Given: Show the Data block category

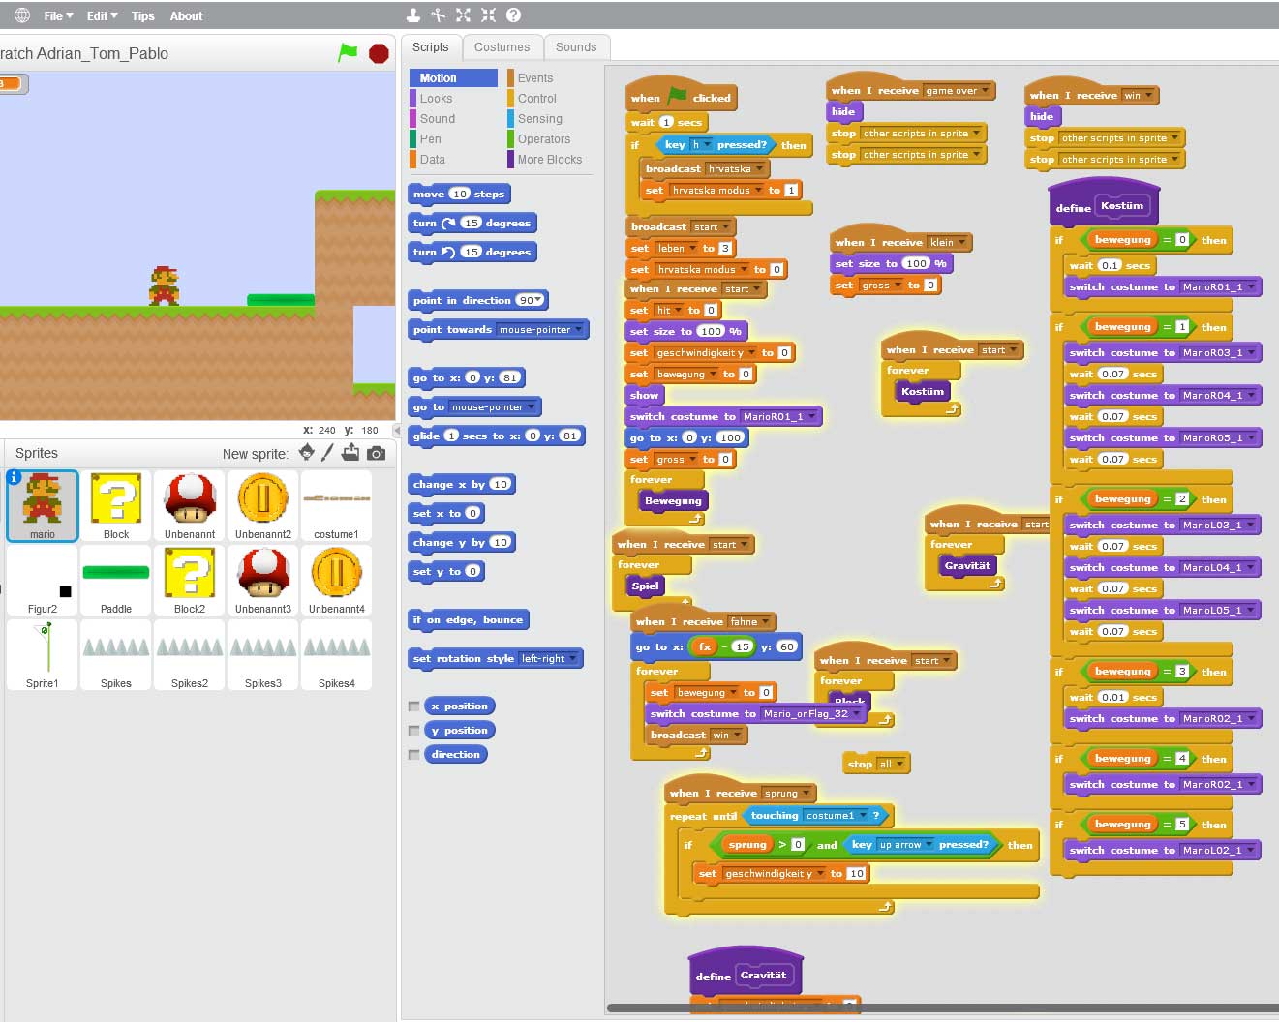Looking at the screenshot, I should (x=433, y=160).
